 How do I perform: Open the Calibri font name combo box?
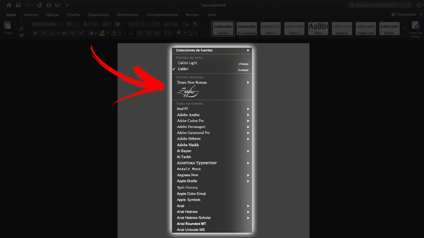[47, 24]
